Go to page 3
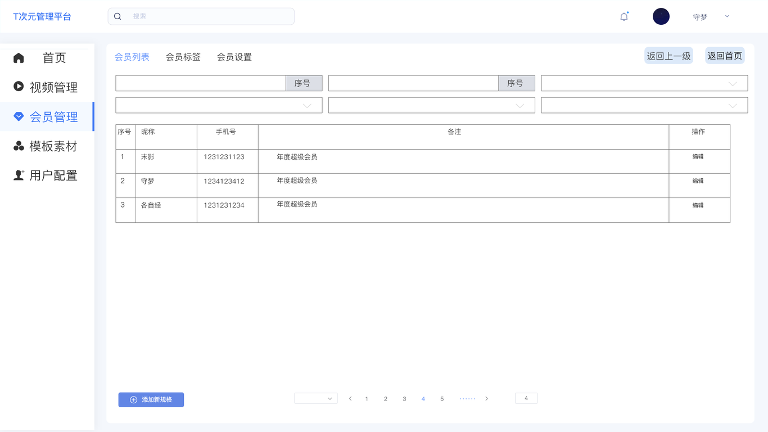 pyautogui.click(x=404, y=399)
